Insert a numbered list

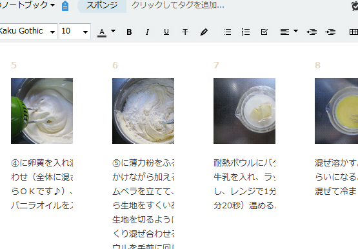point(246,32)
